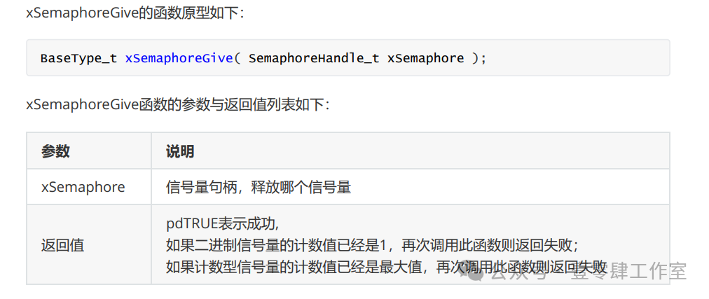This screenshot has height=299, width=709.
Task: Click the description 信号量句柄，释放哪个信号量
Action: coord(259,187)
